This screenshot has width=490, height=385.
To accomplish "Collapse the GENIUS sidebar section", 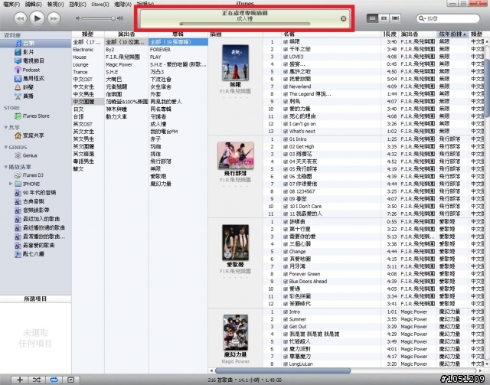I will tap(5, 147).
